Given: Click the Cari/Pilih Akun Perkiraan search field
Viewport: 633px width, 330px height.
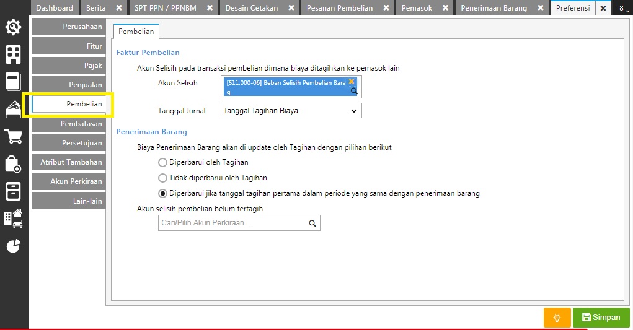Looking at the screenshot, I should pyautogui.click(x=239, y=223).
